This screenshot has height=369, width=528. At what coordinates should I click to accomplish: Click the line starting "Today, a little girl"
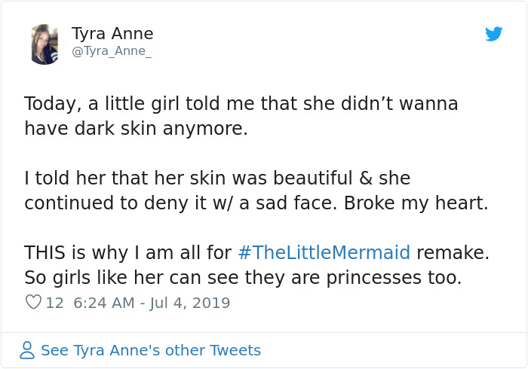click(x=241, y=103)
